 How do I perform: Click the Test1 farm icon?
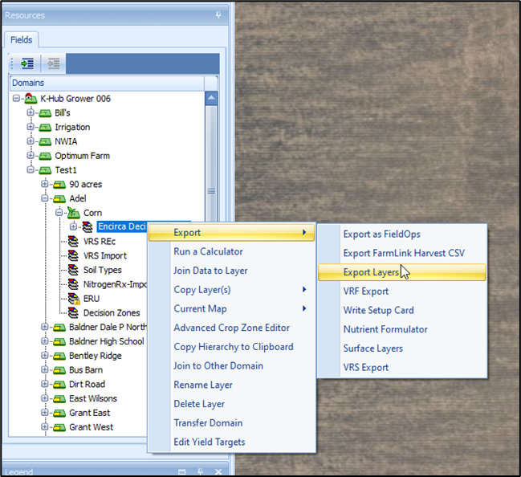(45, 170)
